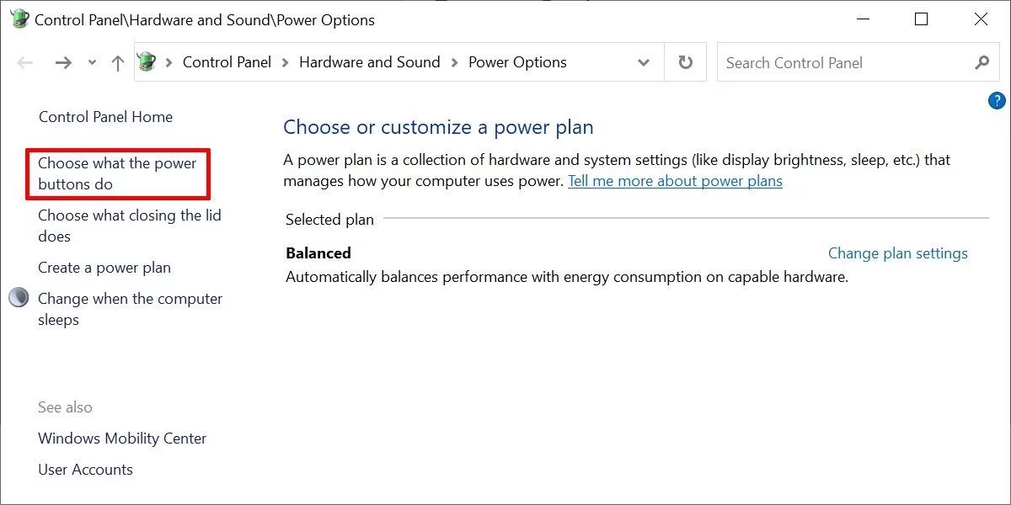This screenshot has height=505, width=1011.
Task: Click the Power Options icon in the address bar
Action: [147, 62]
